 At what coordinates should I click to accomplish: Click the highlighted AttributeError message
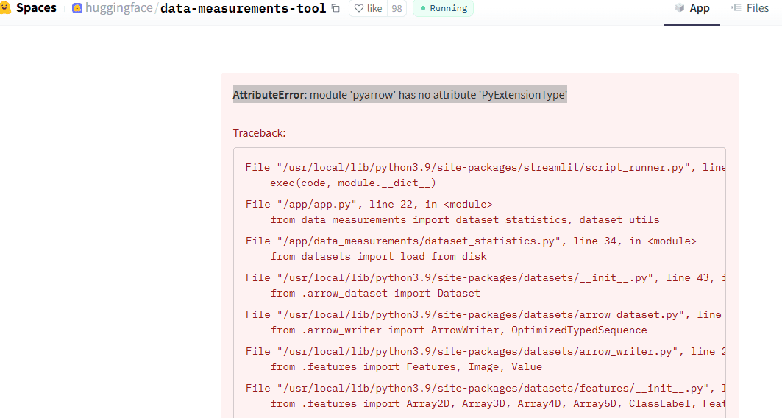click(x=400, y=95)
